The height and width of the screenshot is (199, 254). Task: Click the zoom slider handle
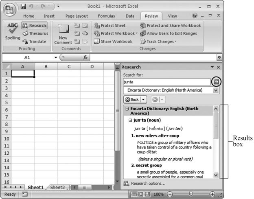[190, 194]
